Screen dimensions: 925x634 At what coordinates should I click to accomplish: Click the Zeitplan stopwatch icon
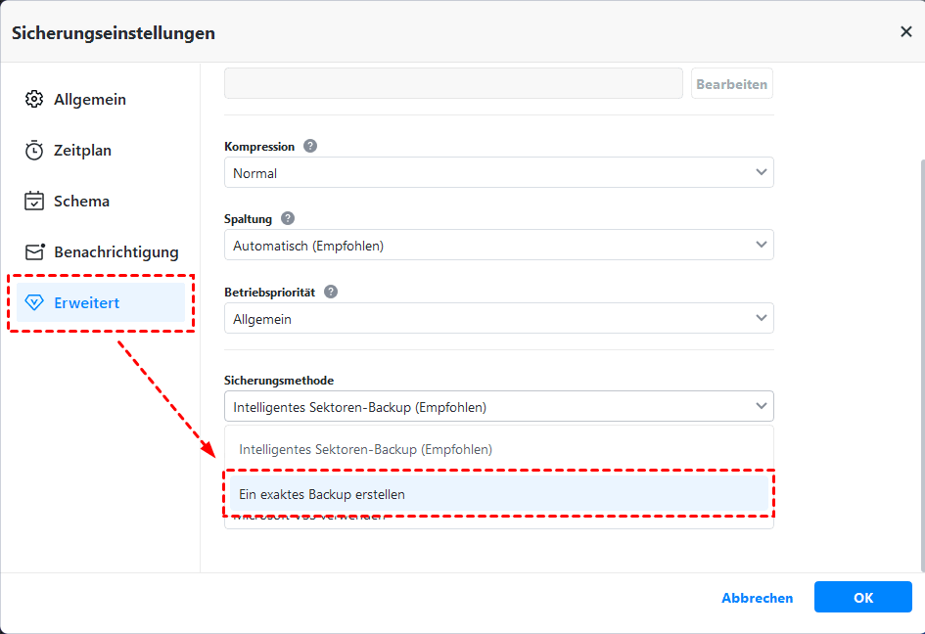point(34,150)
